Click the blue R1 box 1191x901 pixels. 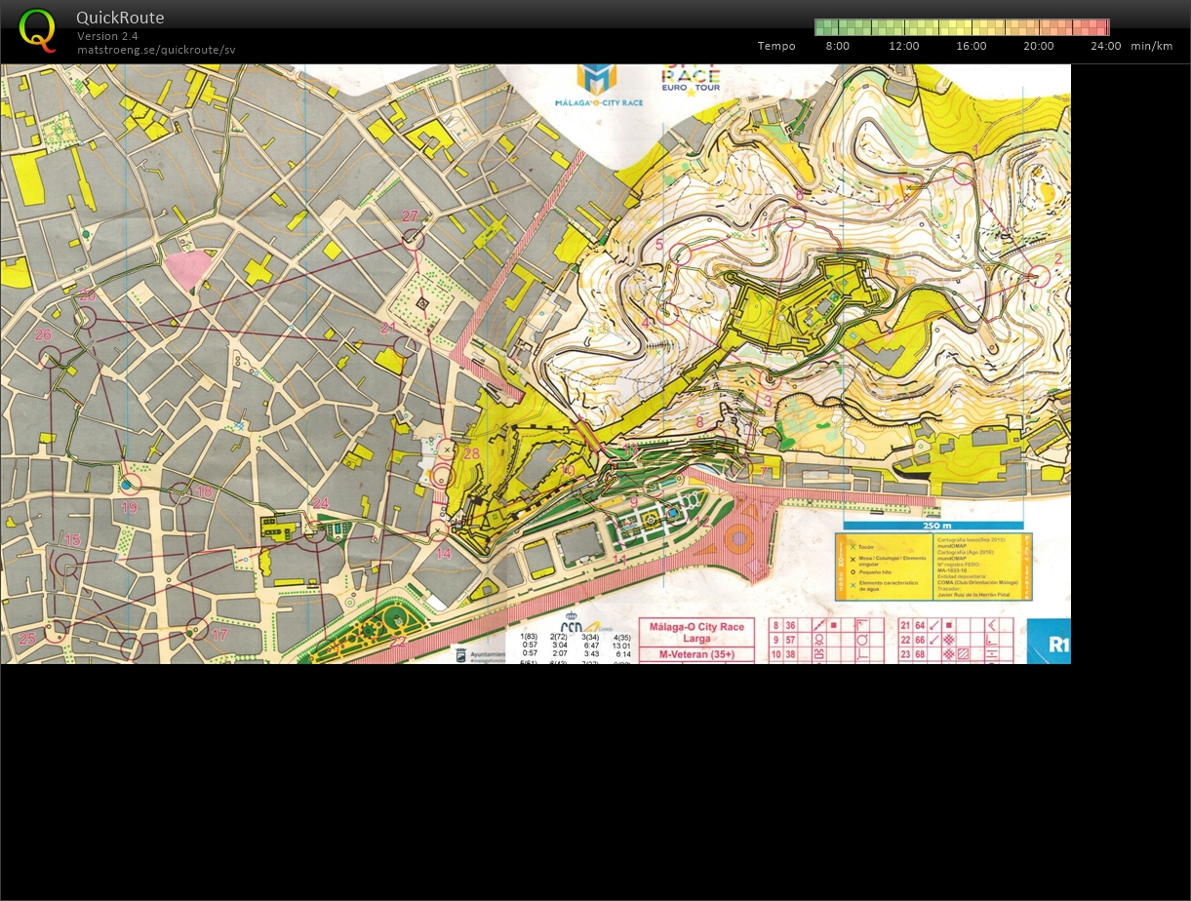[1049, 642]
